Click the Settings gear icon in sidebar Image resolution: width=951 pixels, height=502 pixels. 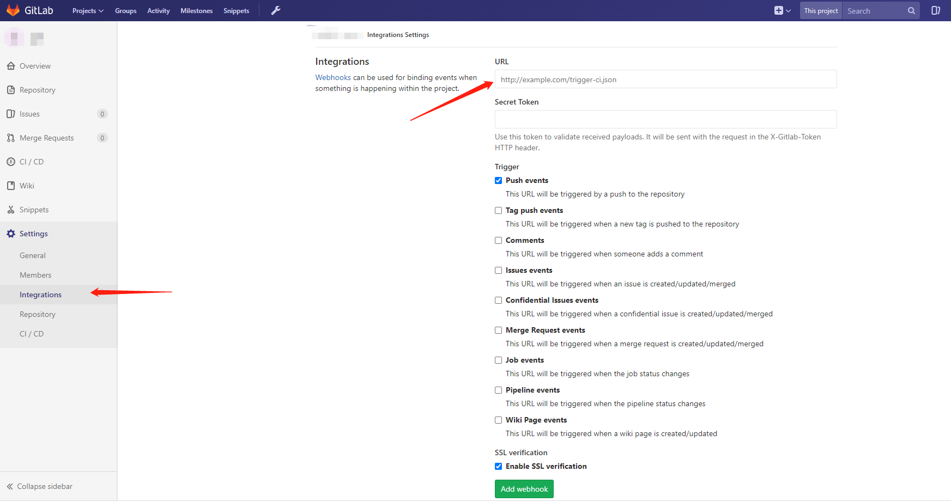coord(11,234)
